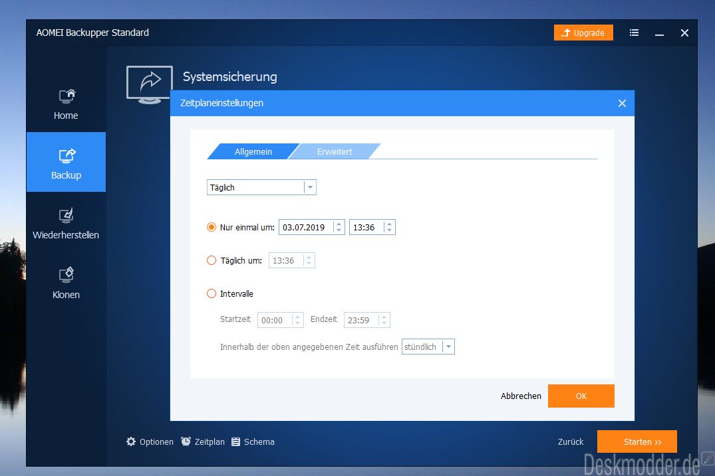715x476 pixels.
Task: Click the orange Upgrade button
Action: click(583, 33)
